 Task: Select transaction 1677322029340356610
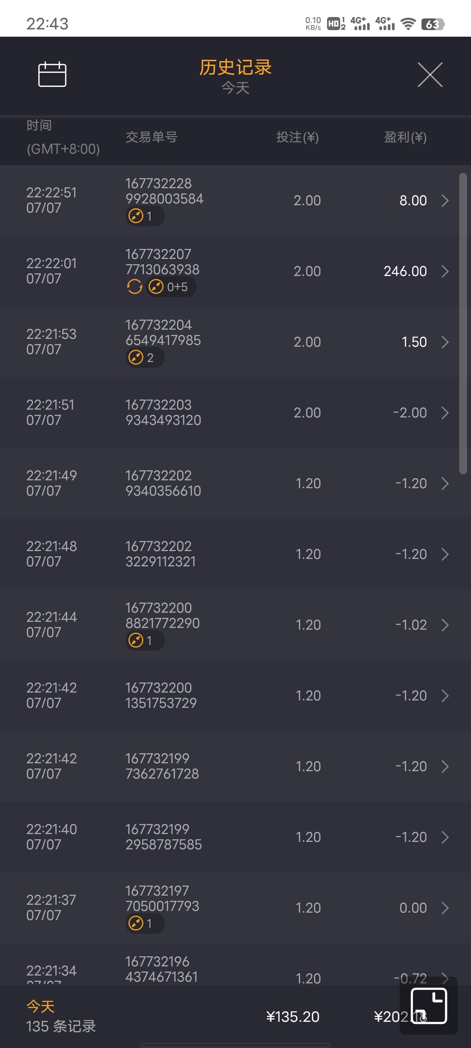pos(163,483)
